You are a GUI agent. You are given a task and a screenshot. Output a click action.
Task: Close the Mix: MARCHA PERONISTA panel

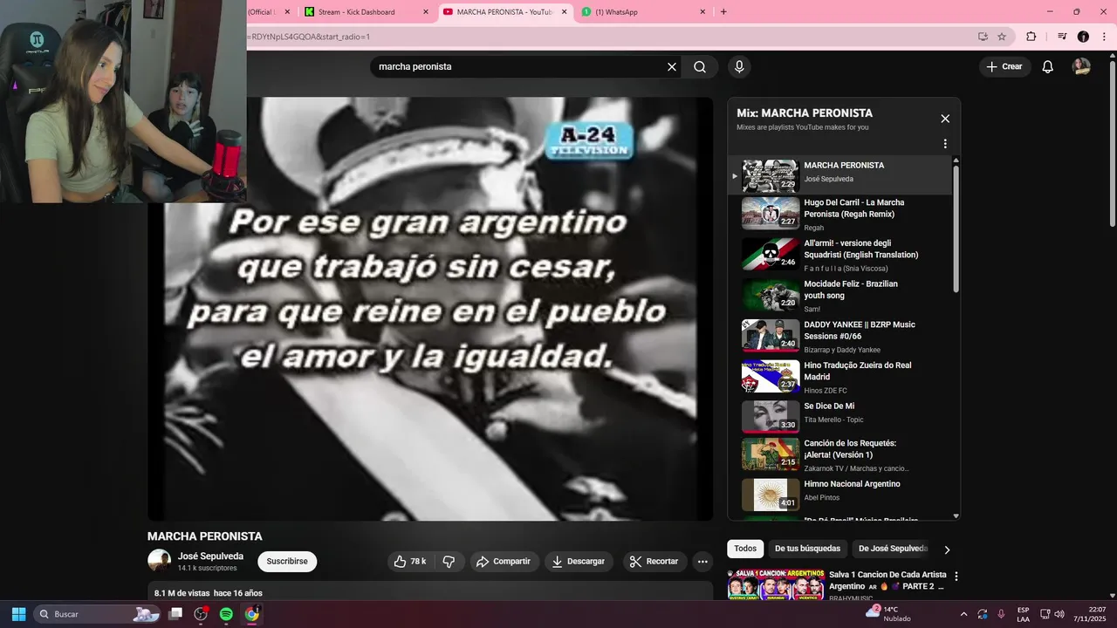coord(945,119)
